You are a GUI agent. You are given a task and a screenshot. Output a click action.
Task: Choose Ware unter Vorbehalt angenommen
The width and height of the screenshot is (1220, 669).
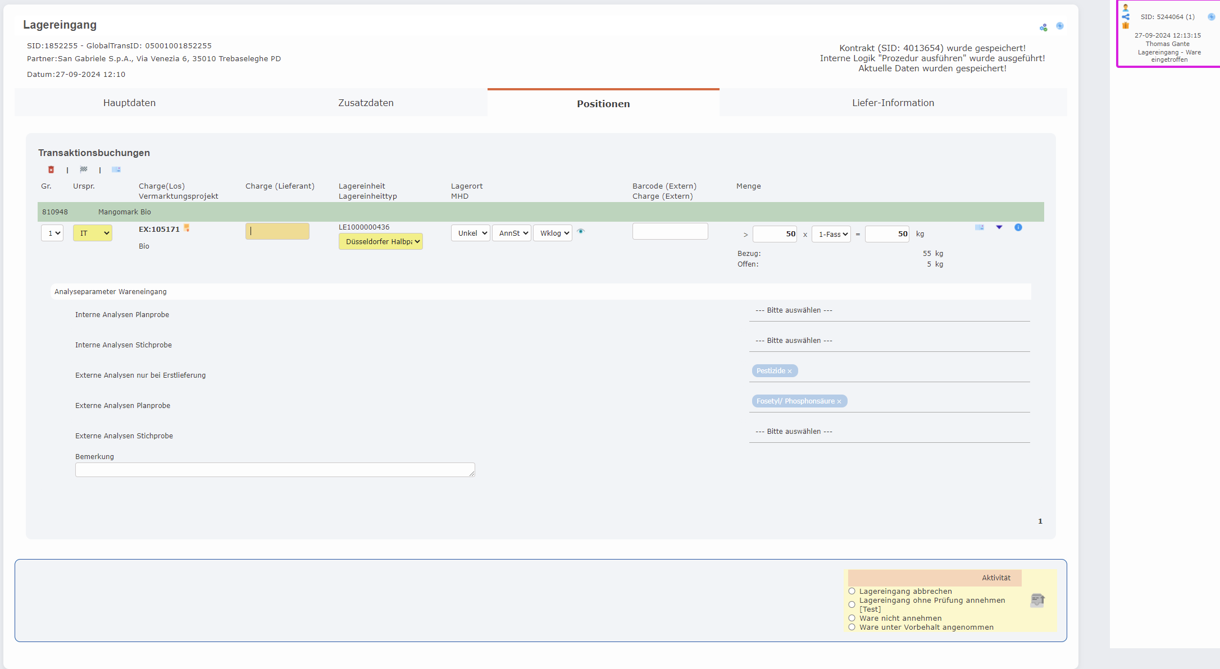pos(852,627)
